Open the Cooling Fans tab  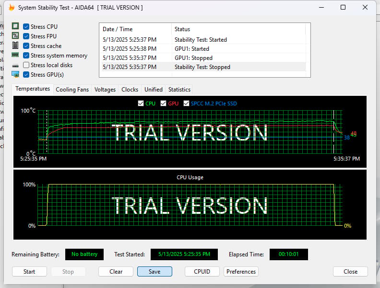72,90
